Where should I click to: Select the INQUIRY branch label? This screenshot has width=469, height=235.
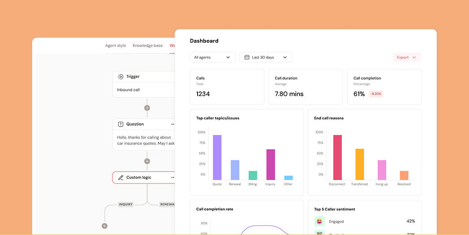(x=125, y=204)
